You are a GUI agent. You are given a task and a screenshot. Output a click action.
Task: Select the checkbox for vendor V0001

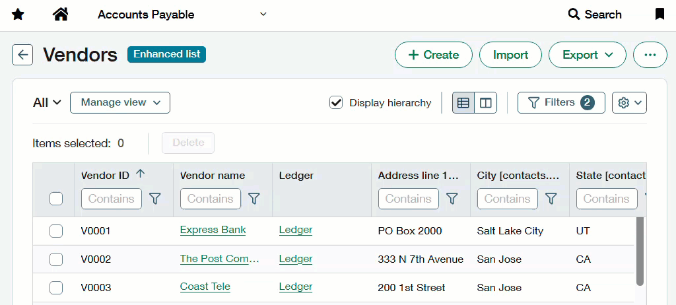click(x=56, y=231)
